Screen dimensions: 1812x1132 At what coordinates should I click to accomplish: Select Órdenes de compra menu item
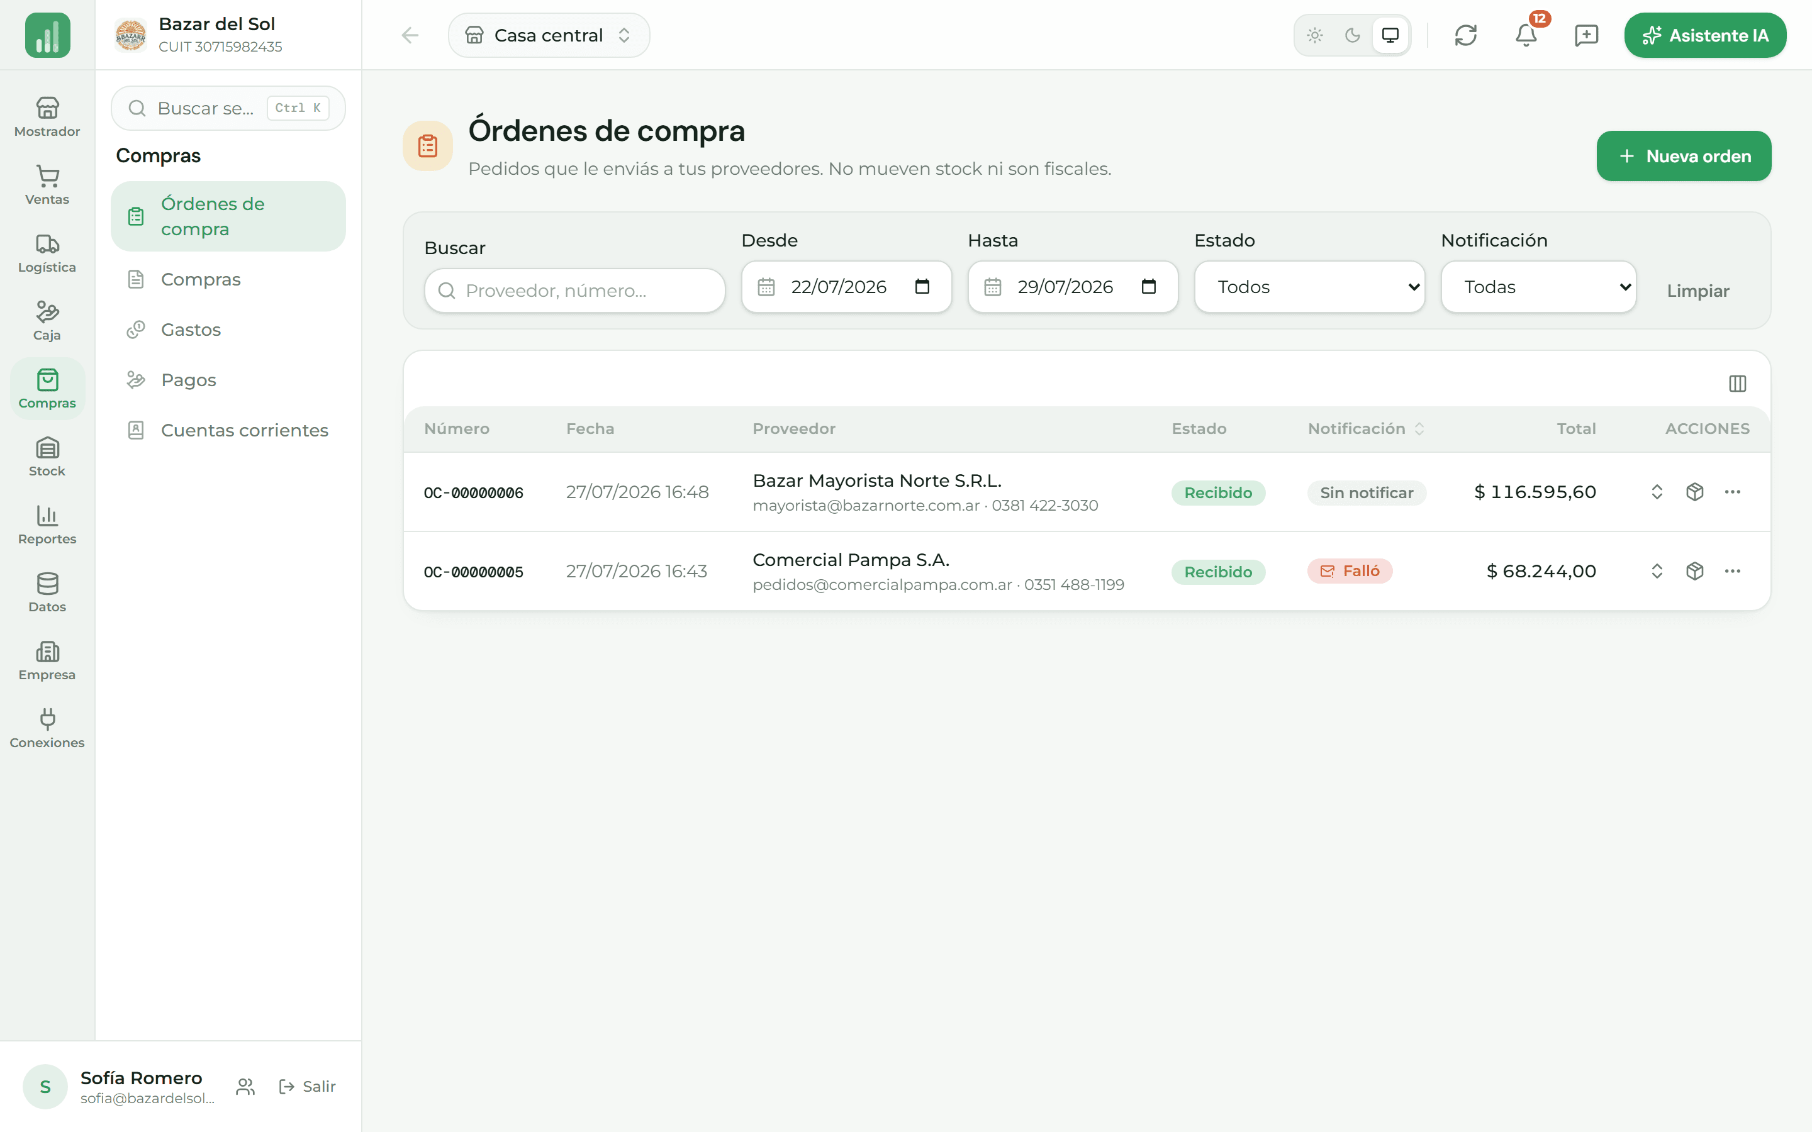[x=228, y=216]
